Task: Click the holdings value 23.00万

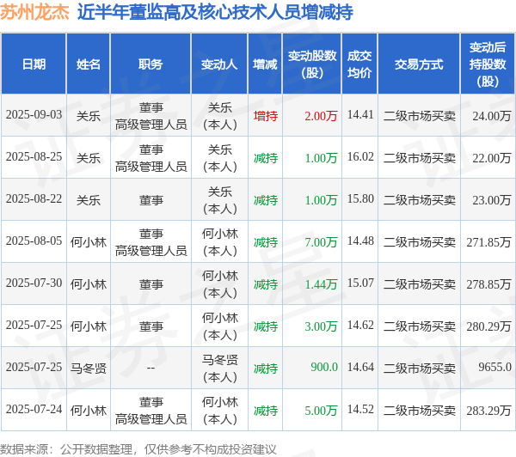Action: pos(492,200)
